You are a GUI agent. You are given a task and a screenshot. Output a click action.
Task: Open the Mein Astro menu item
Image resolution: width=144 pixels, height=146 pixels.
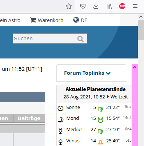coord(10,20)
